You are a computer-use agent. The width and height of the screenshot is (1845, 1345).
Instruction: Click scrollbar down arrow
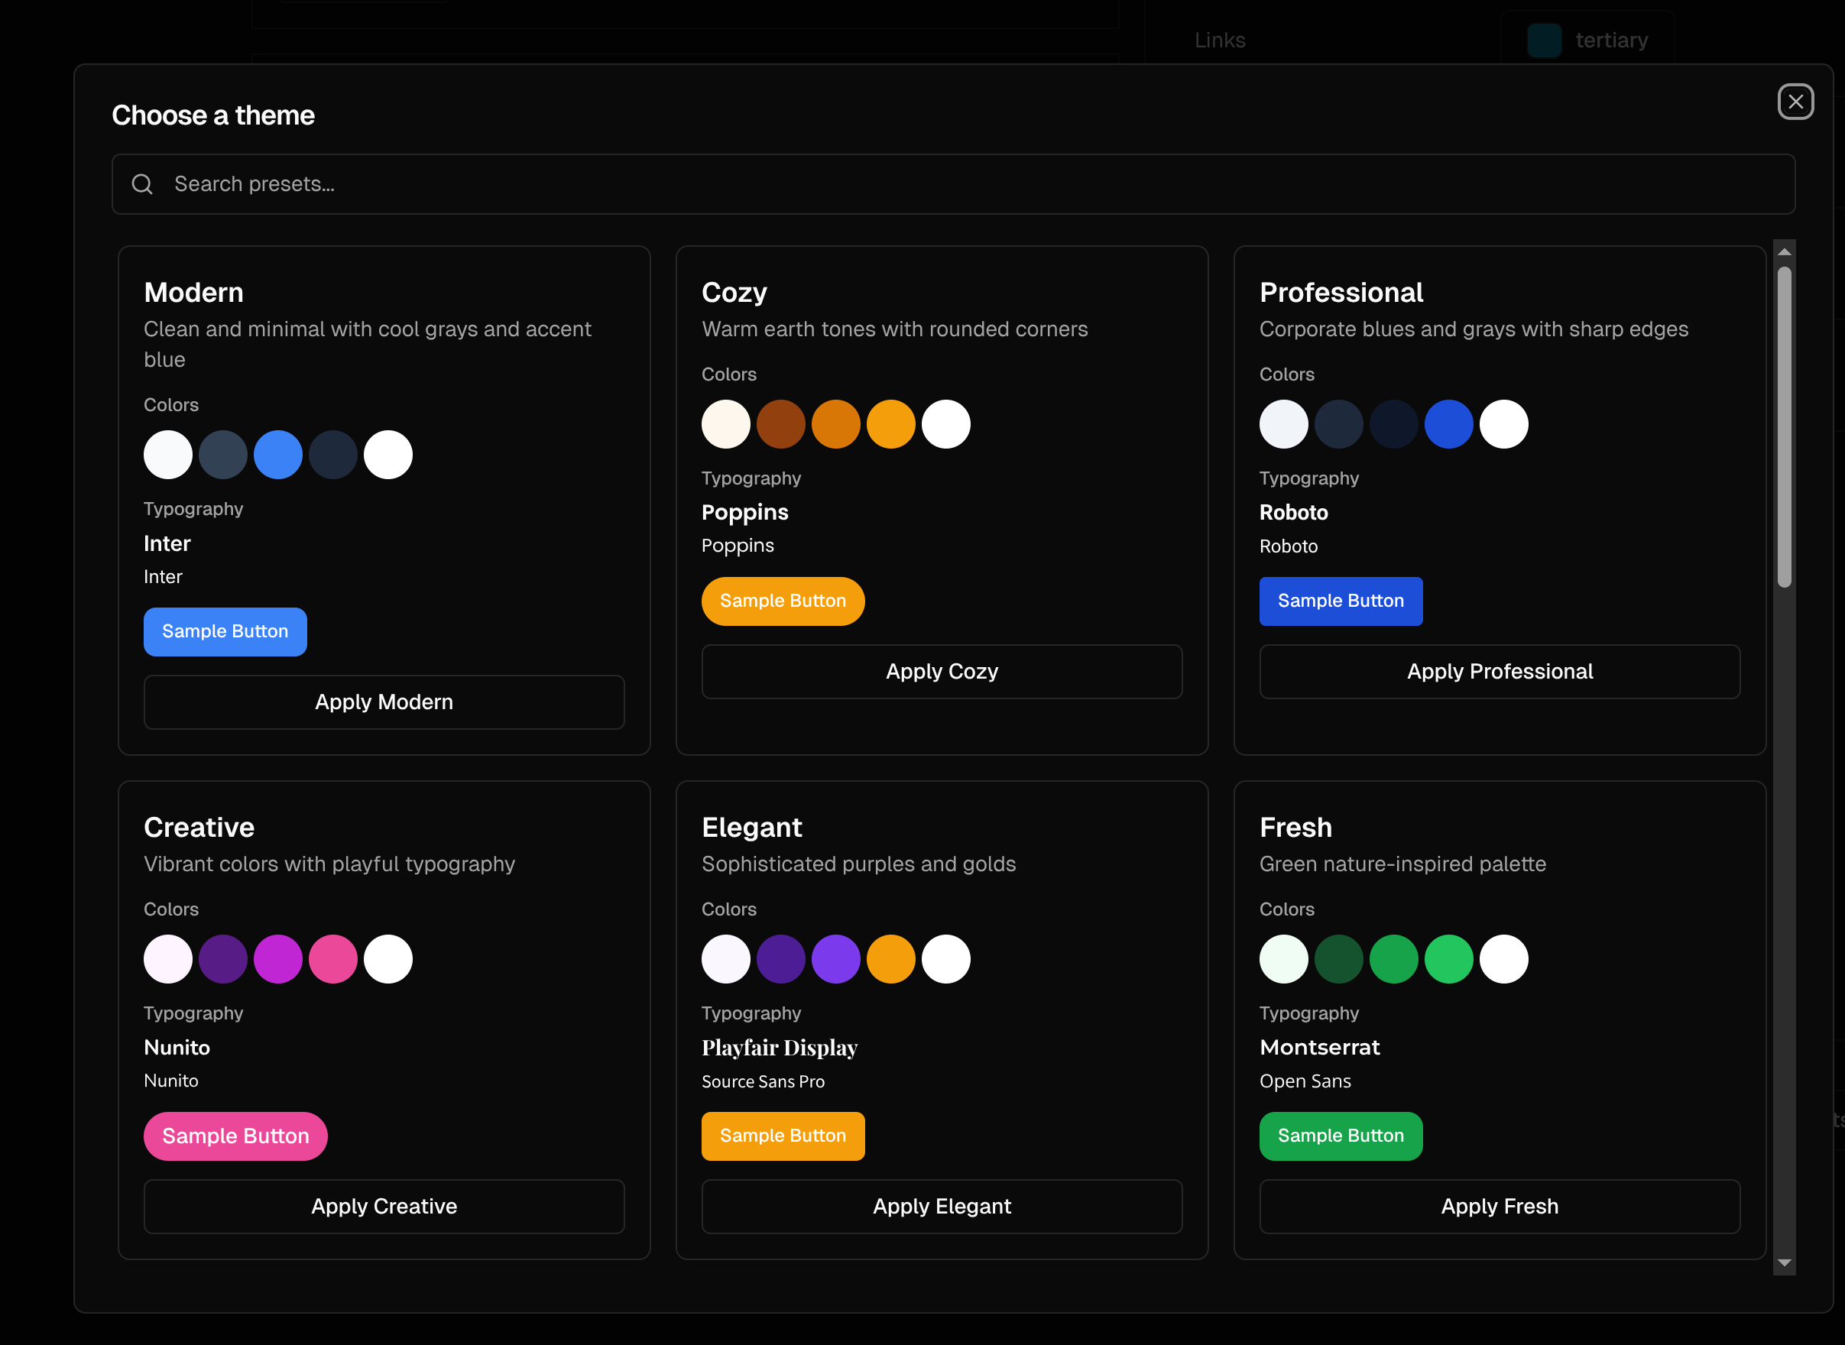click(1784, 1262)
